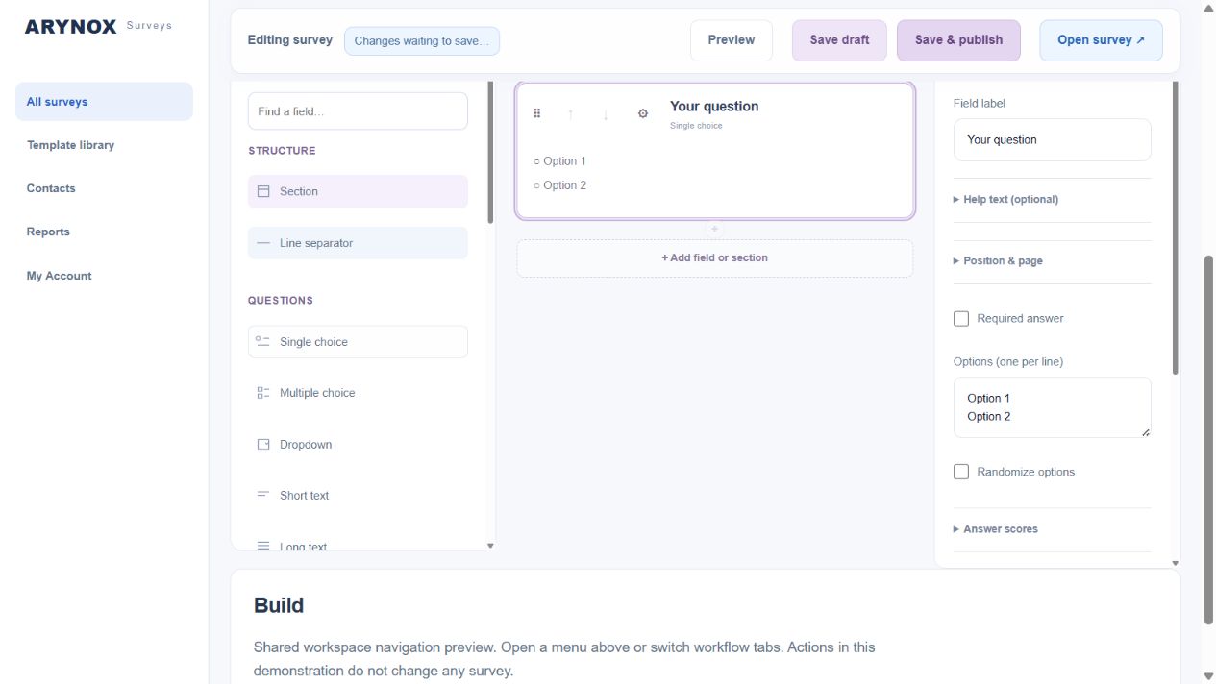Click the STRUCTURE section header
Viewport: 1216px width, 684px height.
tap(282, 151)
